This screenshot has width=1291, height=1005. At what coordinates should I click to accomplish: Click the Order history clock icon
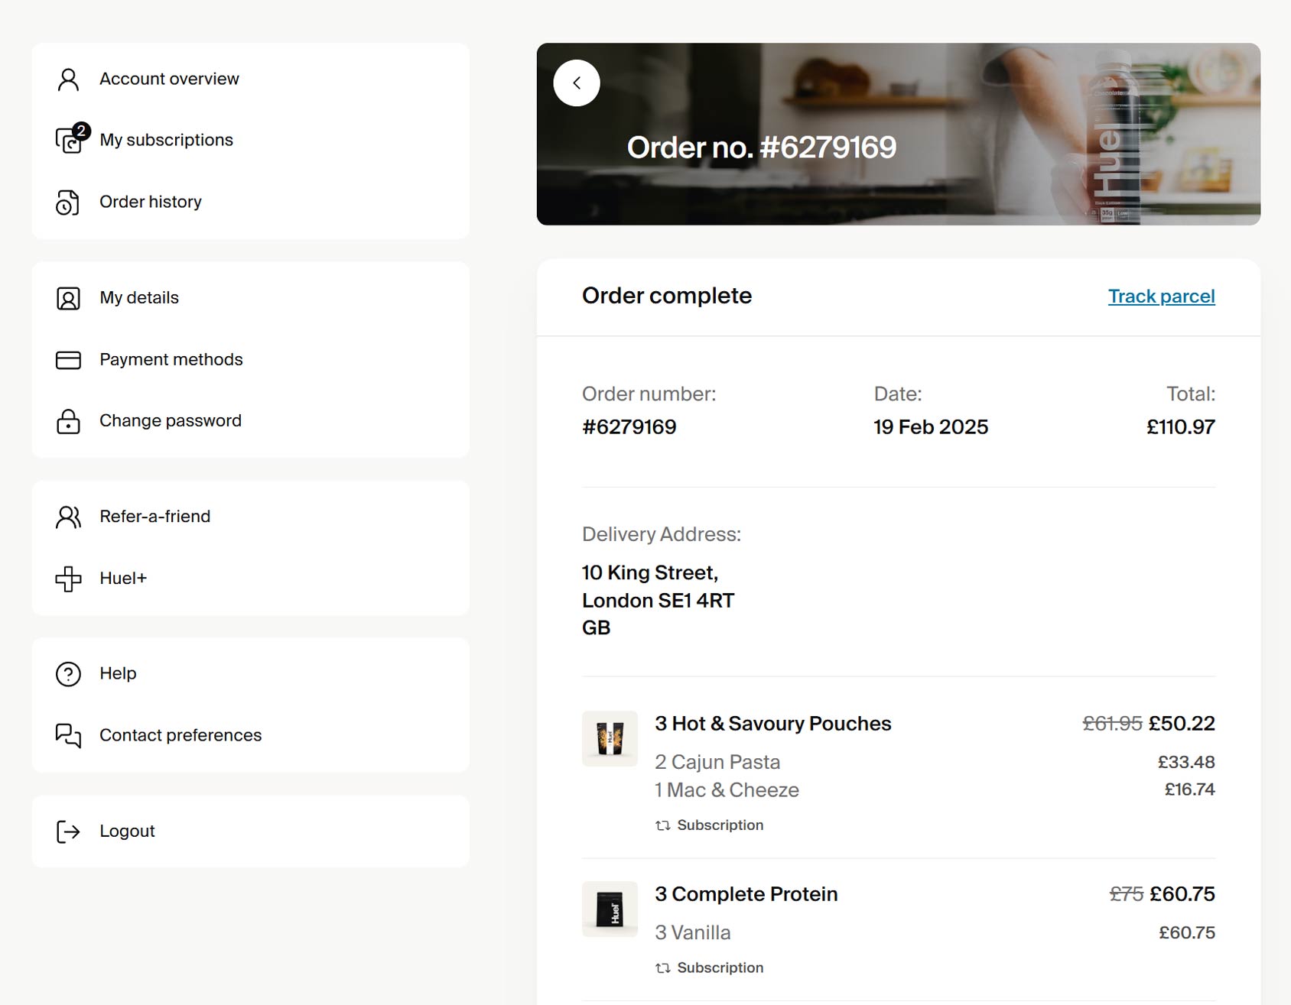point(68,202)
